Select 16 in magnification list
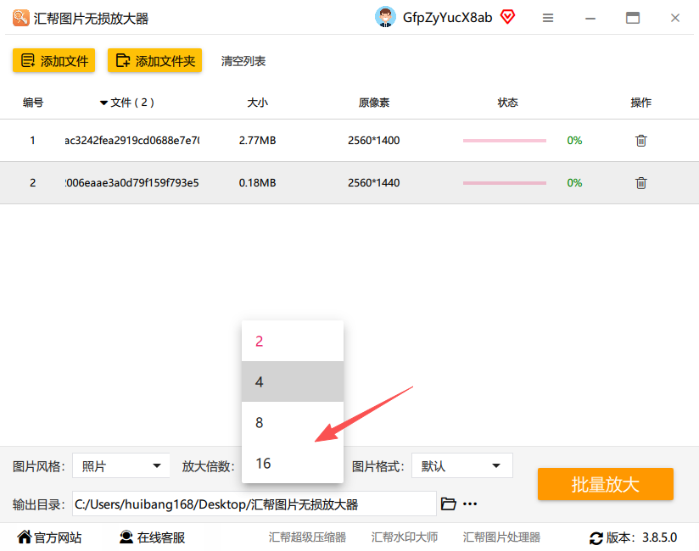The height and width of the screenshot is (551, 699). [x=293, y=463]
